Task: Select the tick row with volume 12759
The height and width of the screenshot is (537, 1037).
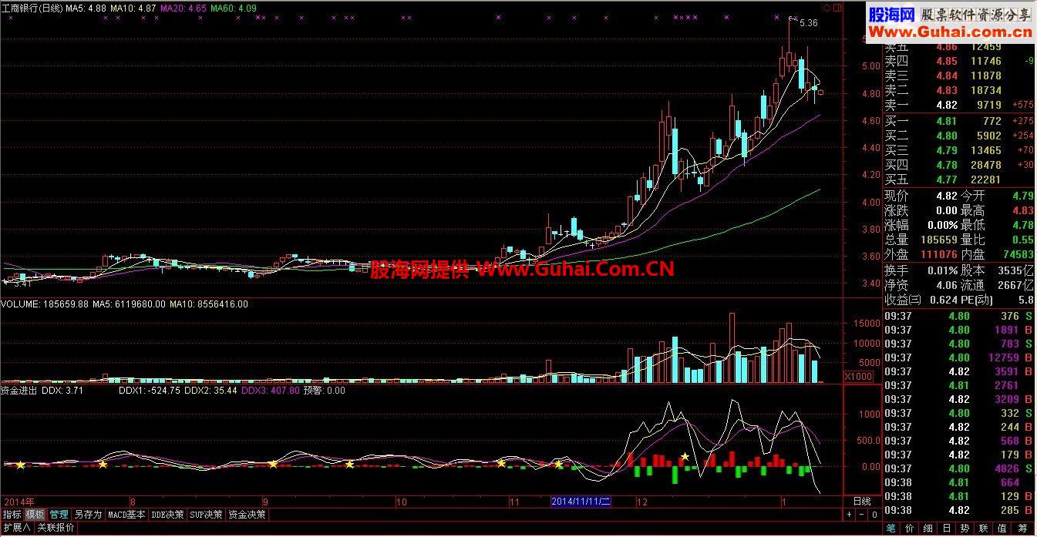Action: coord(959,357)
